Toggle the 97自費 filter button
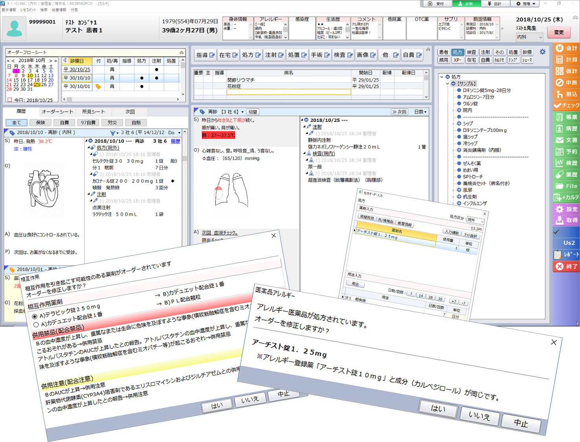580x442 pixels. [x=88, y=123]
